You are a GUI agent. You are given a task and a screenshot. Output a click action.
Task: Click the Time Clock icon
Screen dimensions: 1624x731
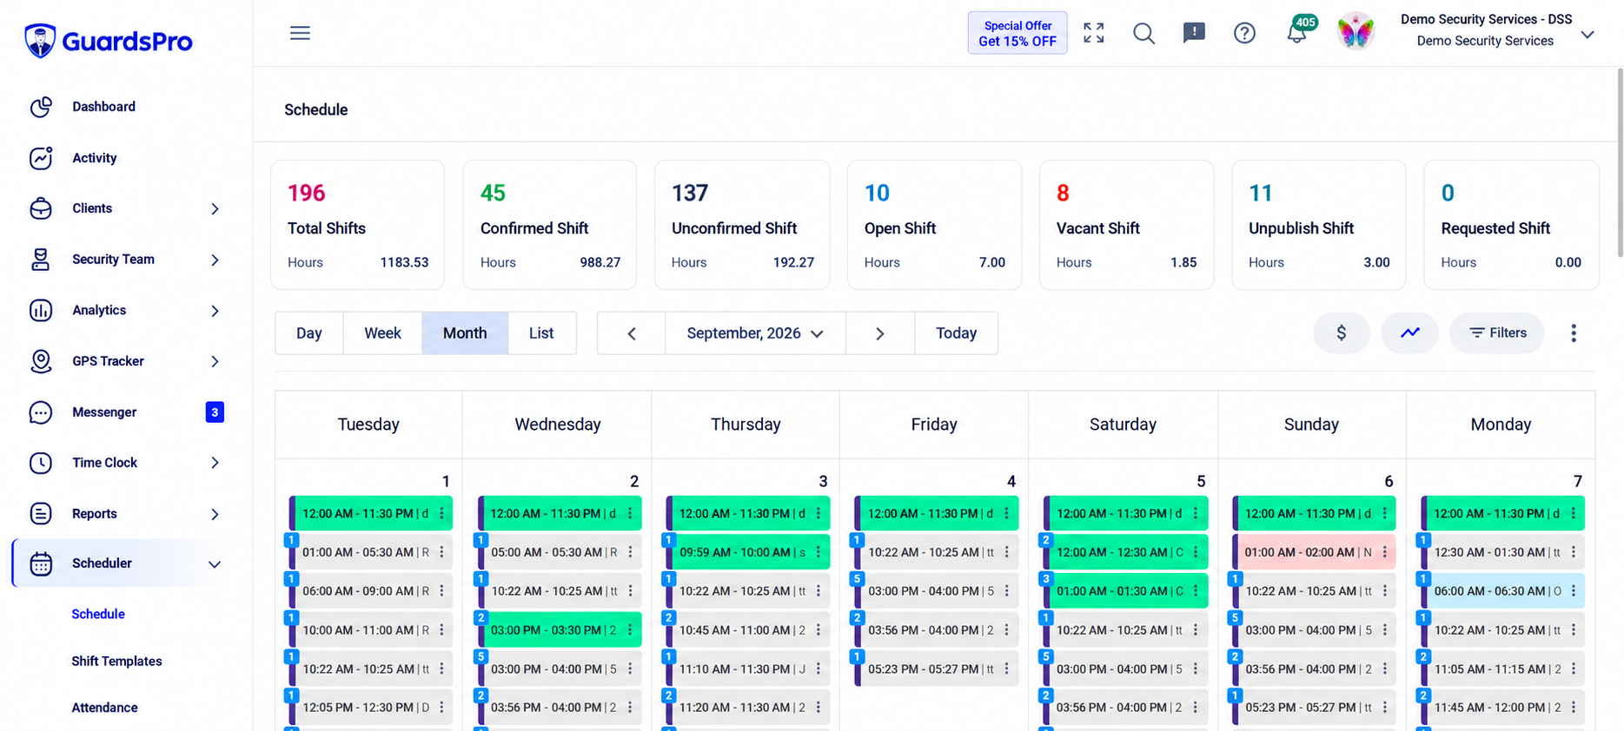pos(41,463)
